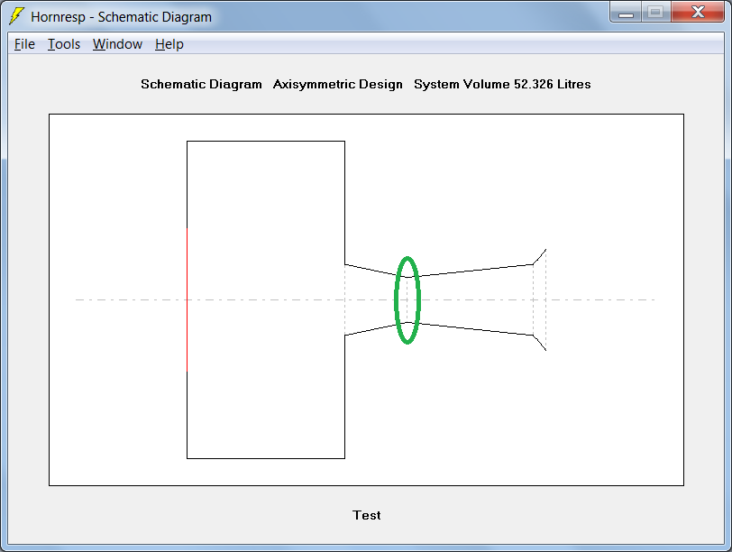Click the 'System Volume 52.326 Litres' text
This screenshot has height=552, width=732.
coord(502,85)
